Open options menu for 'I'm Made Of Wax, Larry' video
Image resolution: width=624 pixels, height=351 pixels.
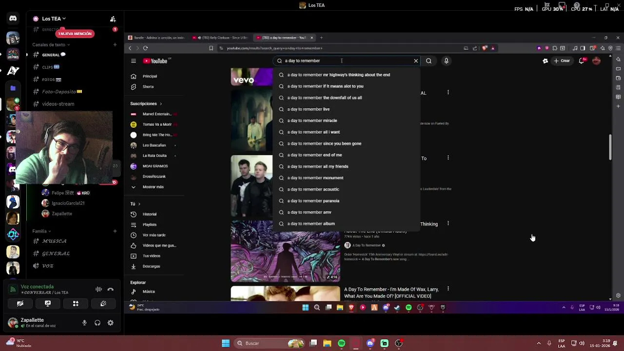pos(448,289)
